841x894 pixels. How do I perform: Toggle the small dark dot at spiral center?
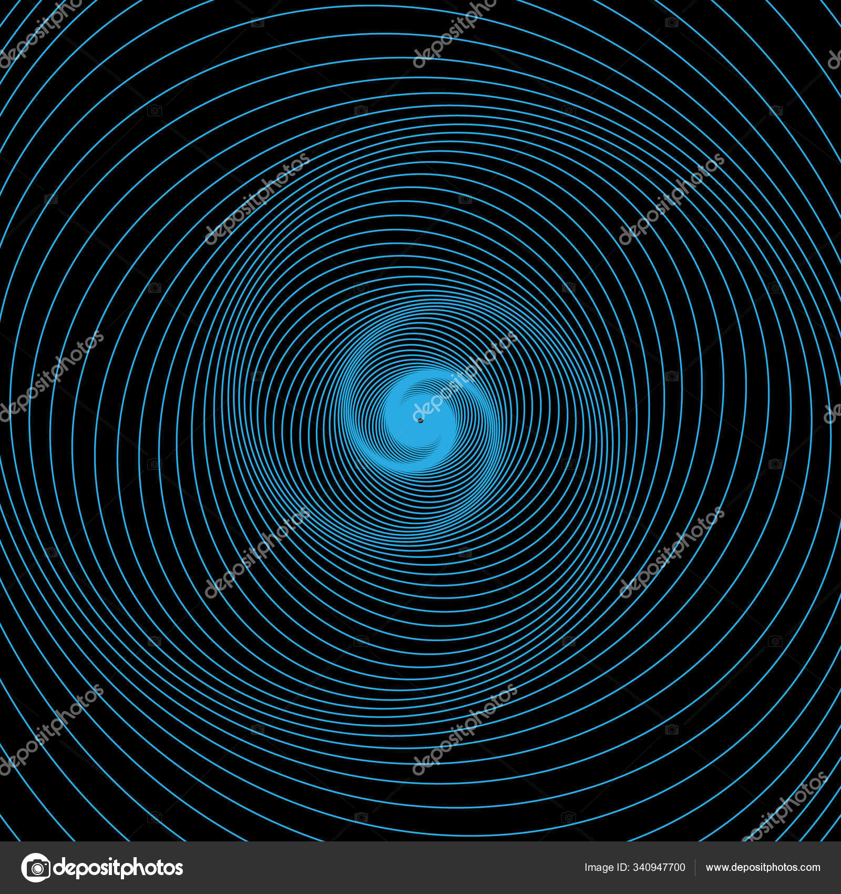pyautogui.click(x=419, y=419)
